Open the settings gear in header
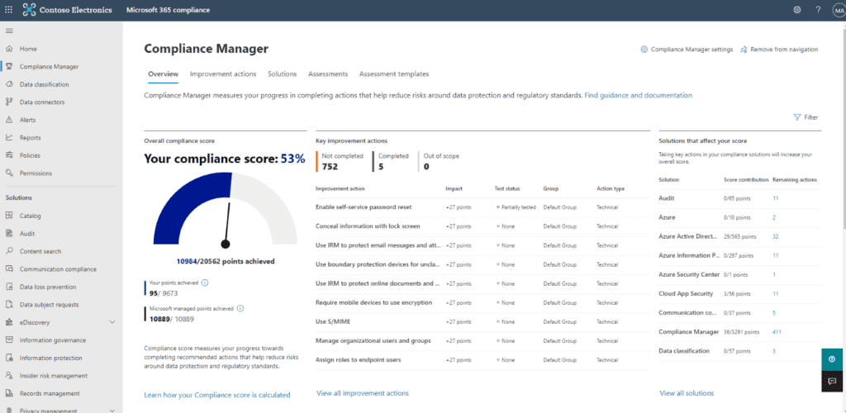The image size is (846, 413). coord(797,10)
